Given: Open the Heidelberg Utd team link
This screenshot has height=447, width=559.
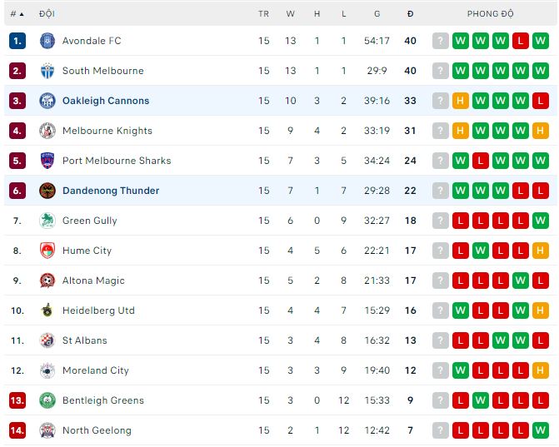Looking at the screenshot, I should pos(98,310).
